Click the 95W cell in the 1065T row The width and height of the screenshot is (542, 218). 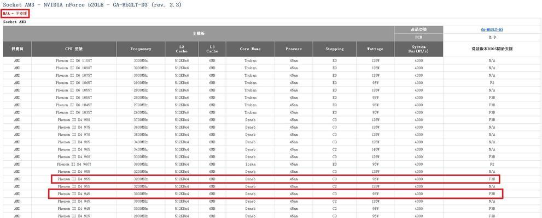click(375, 83)
